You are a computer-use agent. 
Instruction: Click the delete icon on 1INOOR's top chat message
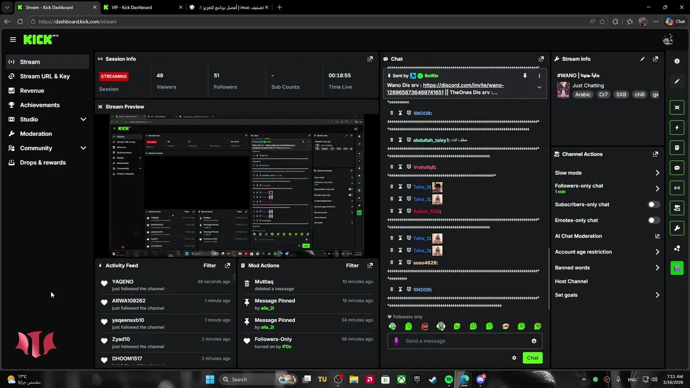(392, 113)
